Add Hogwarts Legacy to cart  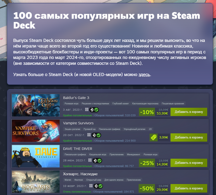189,188
